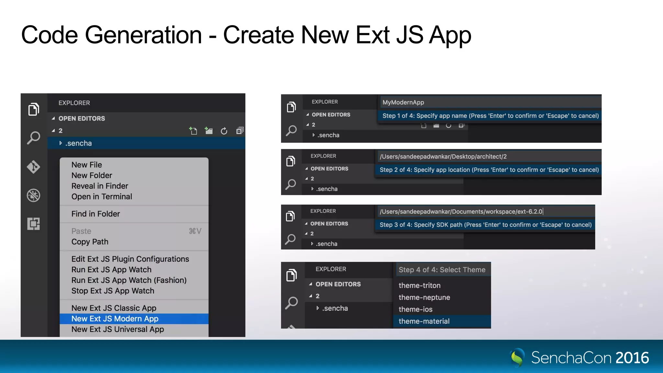
Task: Choose Run Ext JS App Watch (Fashion)
Action: point(134,280)
